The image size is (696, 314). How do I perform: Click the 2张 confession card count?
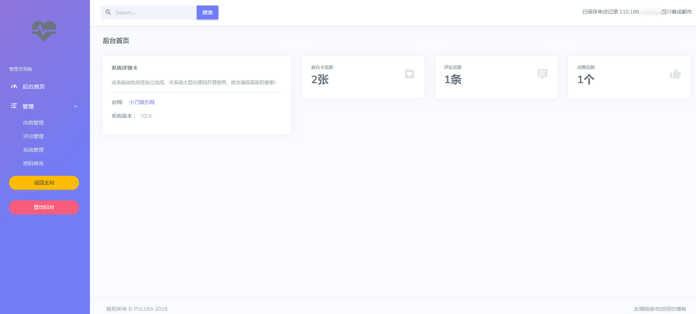(320, 80)
